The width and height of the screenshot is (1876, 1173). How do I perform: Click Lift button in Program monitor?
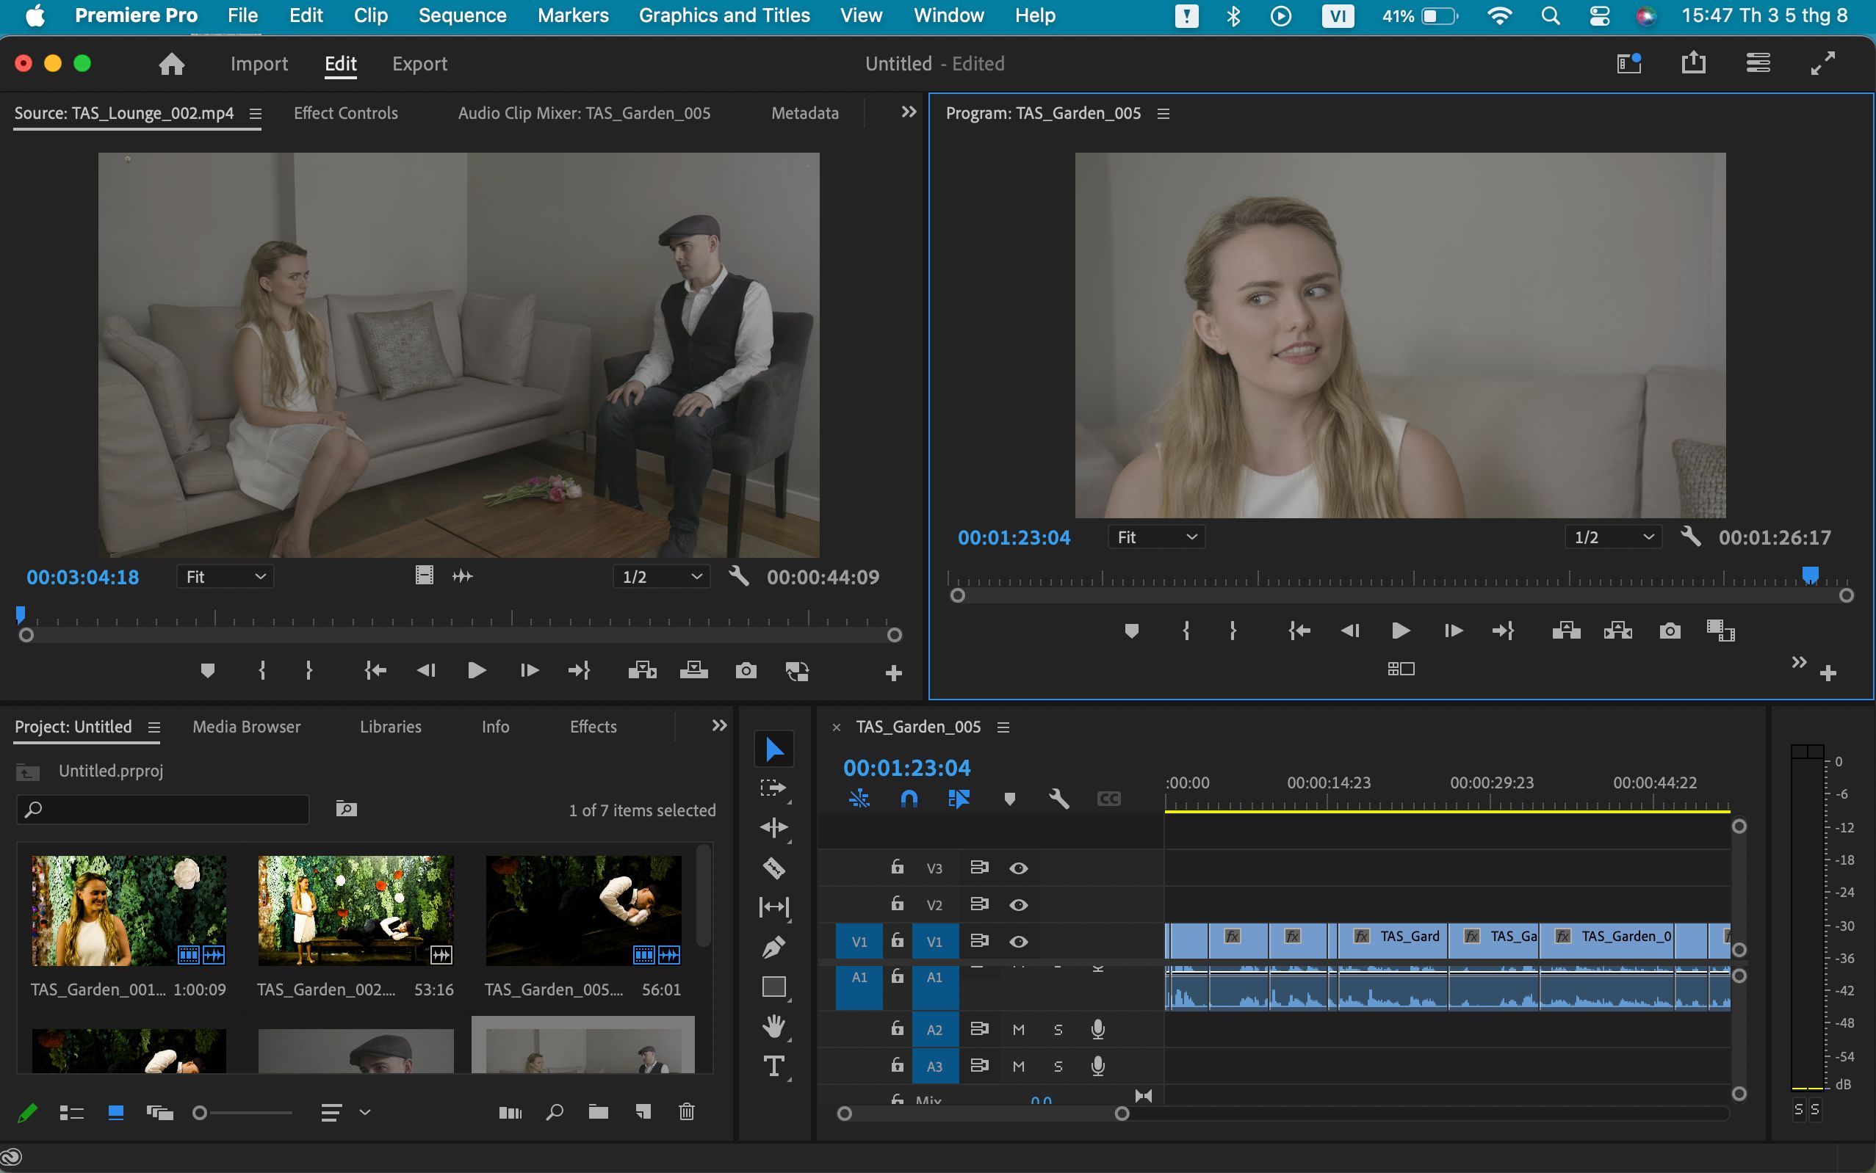coord(1566,631)
